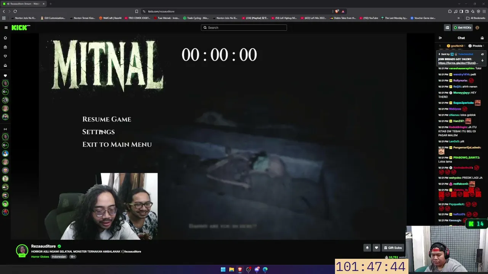Image resolution: width=488 pixels, height=274 pixels.
Task: Close the Rezaauditore Stream tab
Action: 43,4
